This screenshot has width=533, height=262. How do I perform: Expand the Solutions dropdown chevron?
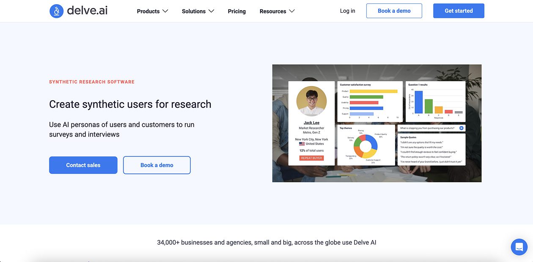[211, 11]
